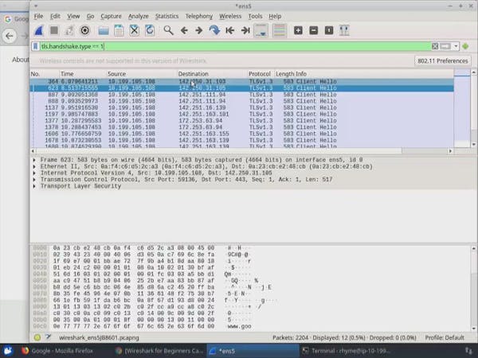478x358 pixels.
Task: Reload this capture file icon
Action: (150, 30)
